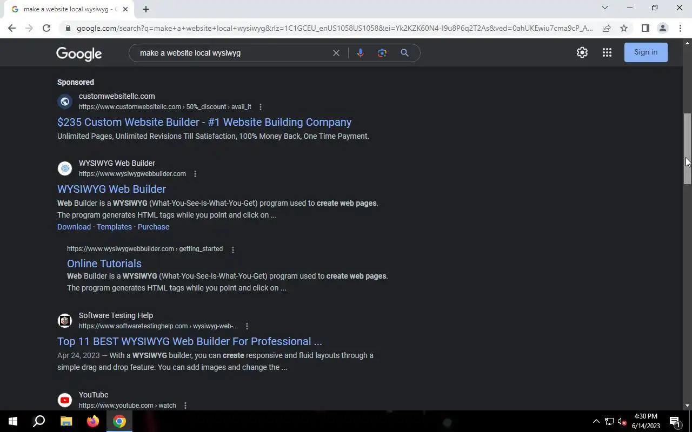
Task: Share this page icon in address bar
Action: 607,28
